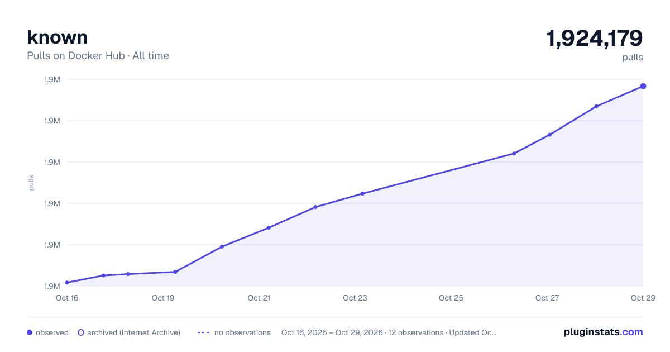The width and height of the screenshot is (670, 352).
Task: Click the 'pulls' unit label under the total
Action: pyautogui.click(x=633, y=58)
